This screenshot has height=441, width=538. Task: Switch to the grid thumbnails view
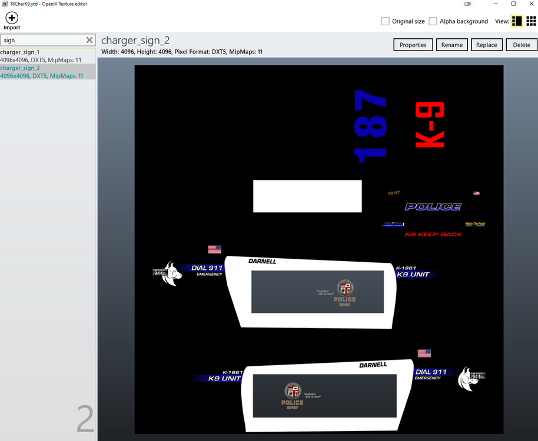(531, 21)
